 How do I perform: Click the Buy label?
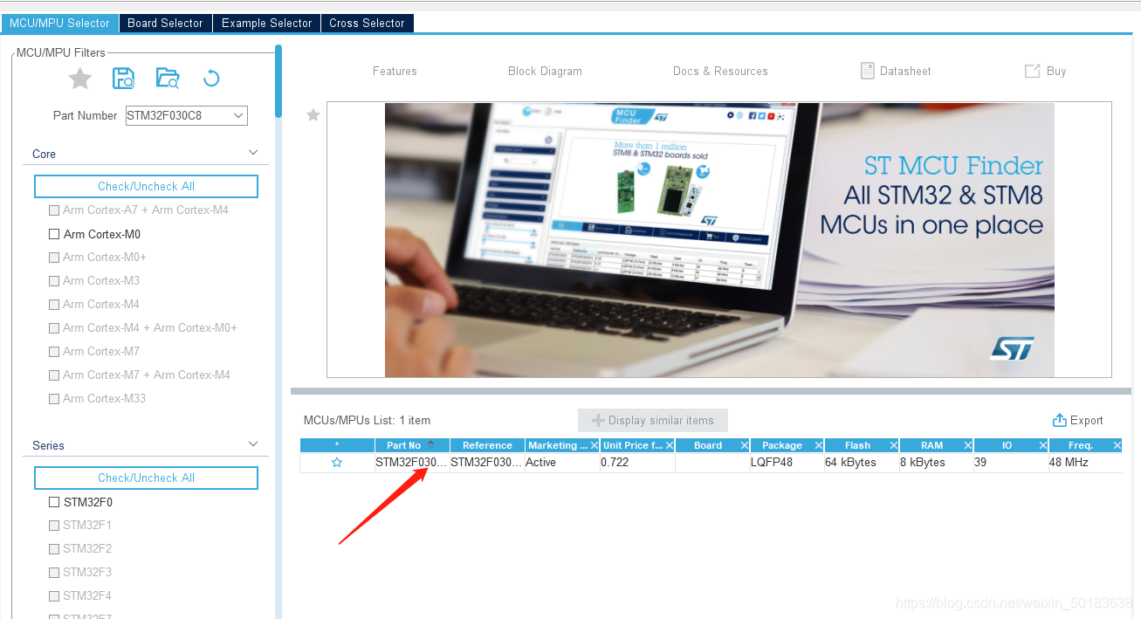click(1056, 72)
